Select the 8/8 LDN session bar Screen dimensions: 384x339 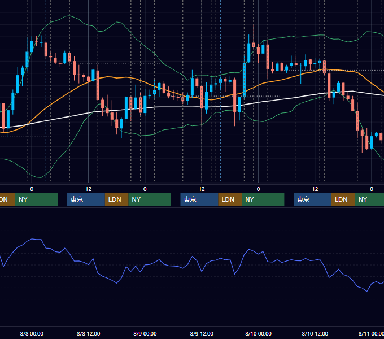click(x=116, y=199)
